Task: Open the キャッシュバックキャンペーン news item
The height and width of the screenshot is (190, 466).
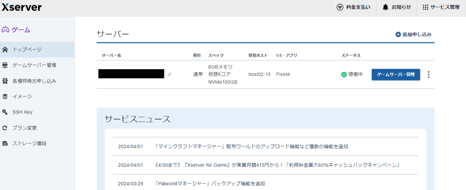Action: tap(277, 165)
